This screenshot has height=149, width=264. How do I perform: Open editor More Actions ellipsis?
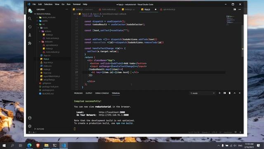pos(240,10)
